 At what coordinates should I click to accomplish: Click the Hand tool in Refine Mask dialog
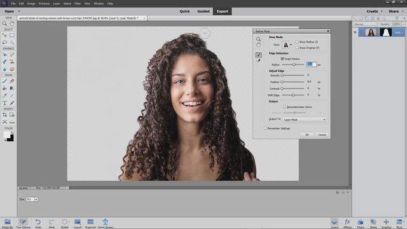259,45
